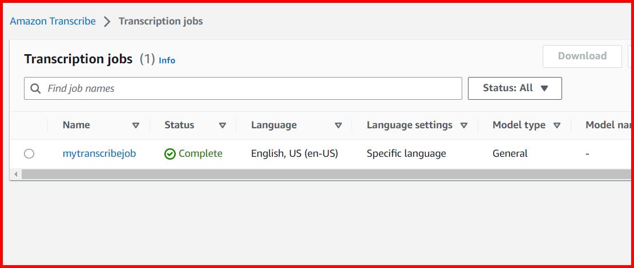The height and width of the screenshot is (268, 634).
Task: Click the English, US (en-US) cell
Action: click(x=294, y=153)
